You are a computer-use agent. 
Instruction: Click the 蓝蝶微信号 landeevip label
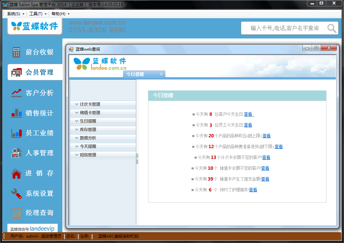tap(32, 229)
